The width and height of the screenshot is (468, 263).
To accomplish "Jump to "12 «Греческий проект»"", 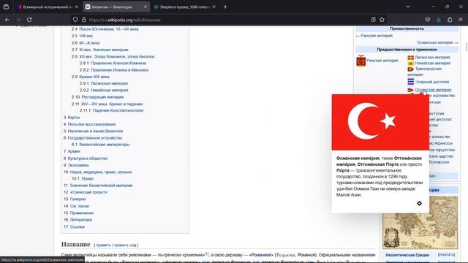I will (86, 192).
